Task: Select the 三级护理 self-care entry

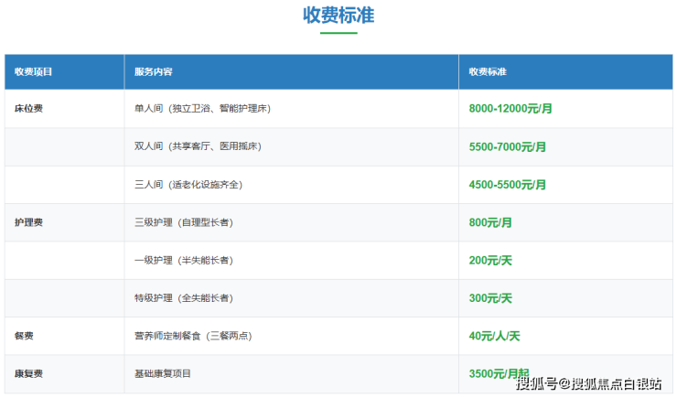Action: (x=183, y=222)
